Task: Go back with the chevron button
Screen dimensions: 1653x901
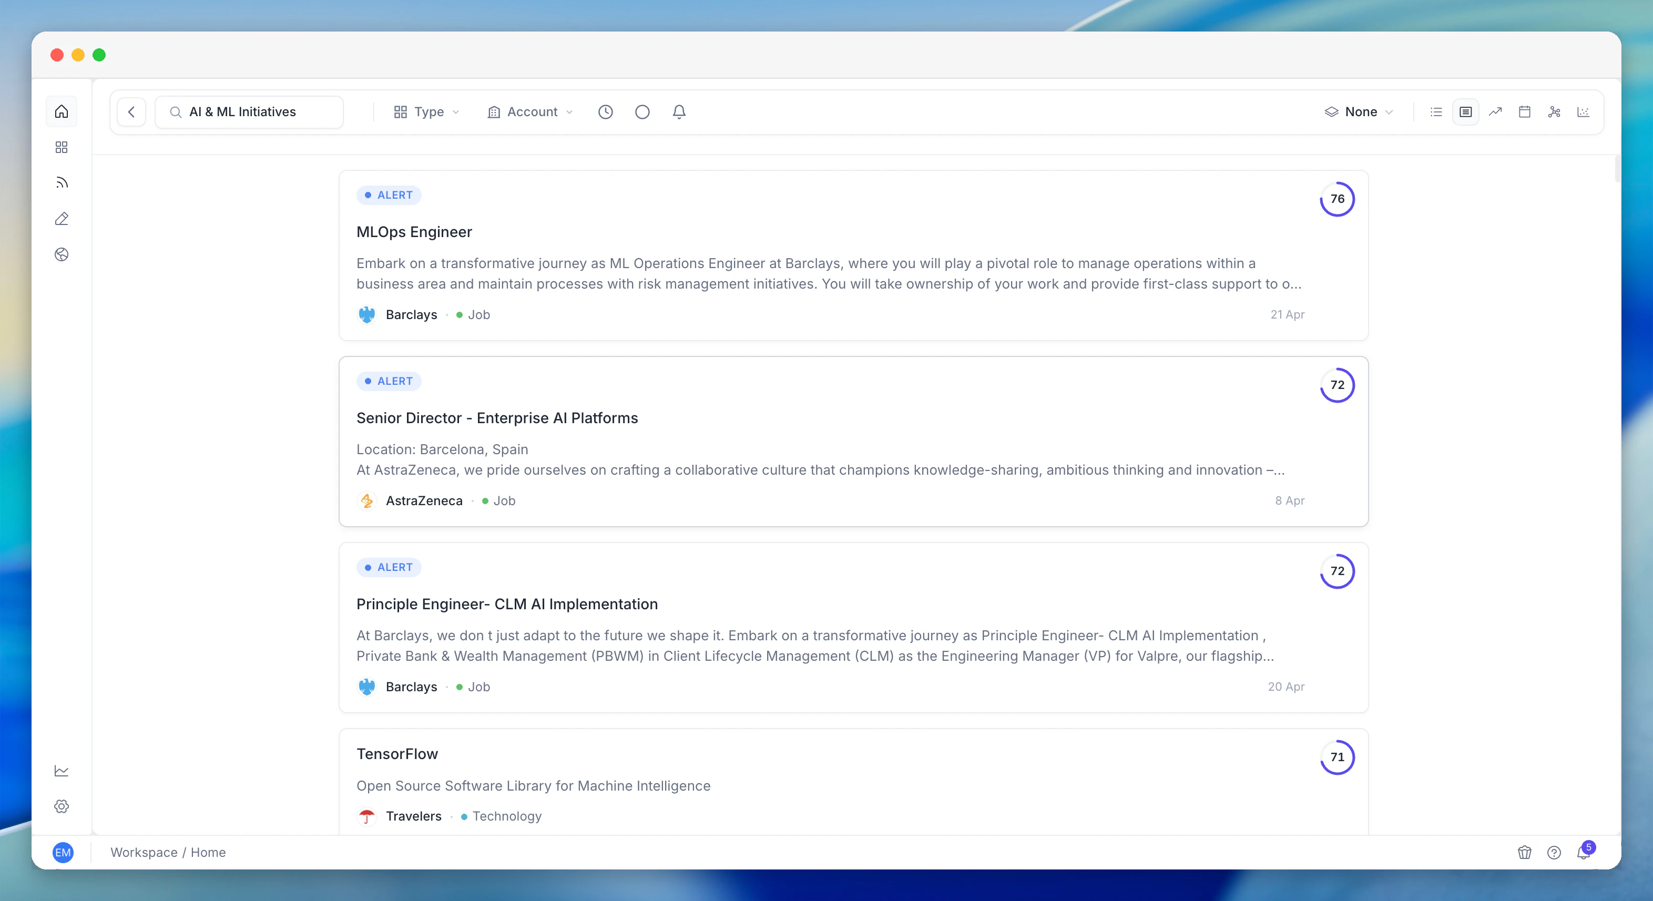Action: (x=131, y=111)
